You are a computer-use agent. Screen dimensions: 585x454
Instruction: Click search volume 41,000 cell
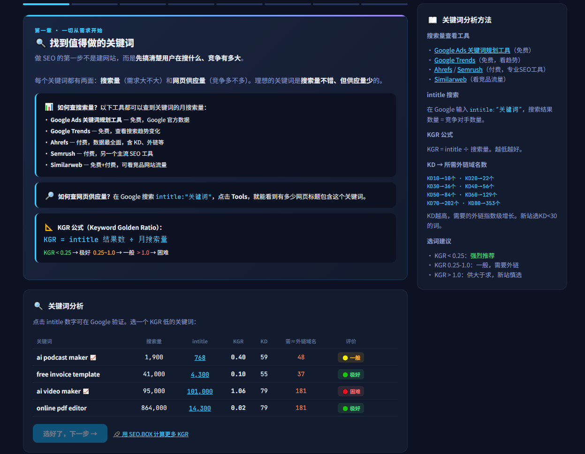(x=154, y=374)
